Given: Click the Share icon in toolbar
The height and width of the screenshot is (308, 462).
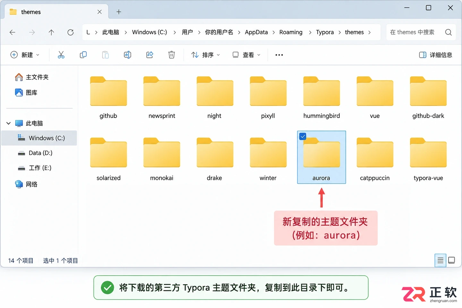Looking at the screenshot, I should click(x=150, y=55).
